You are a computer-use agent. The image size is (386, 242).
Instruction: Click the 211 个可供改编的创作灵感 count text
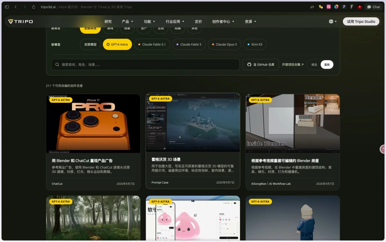click(64, 86)
